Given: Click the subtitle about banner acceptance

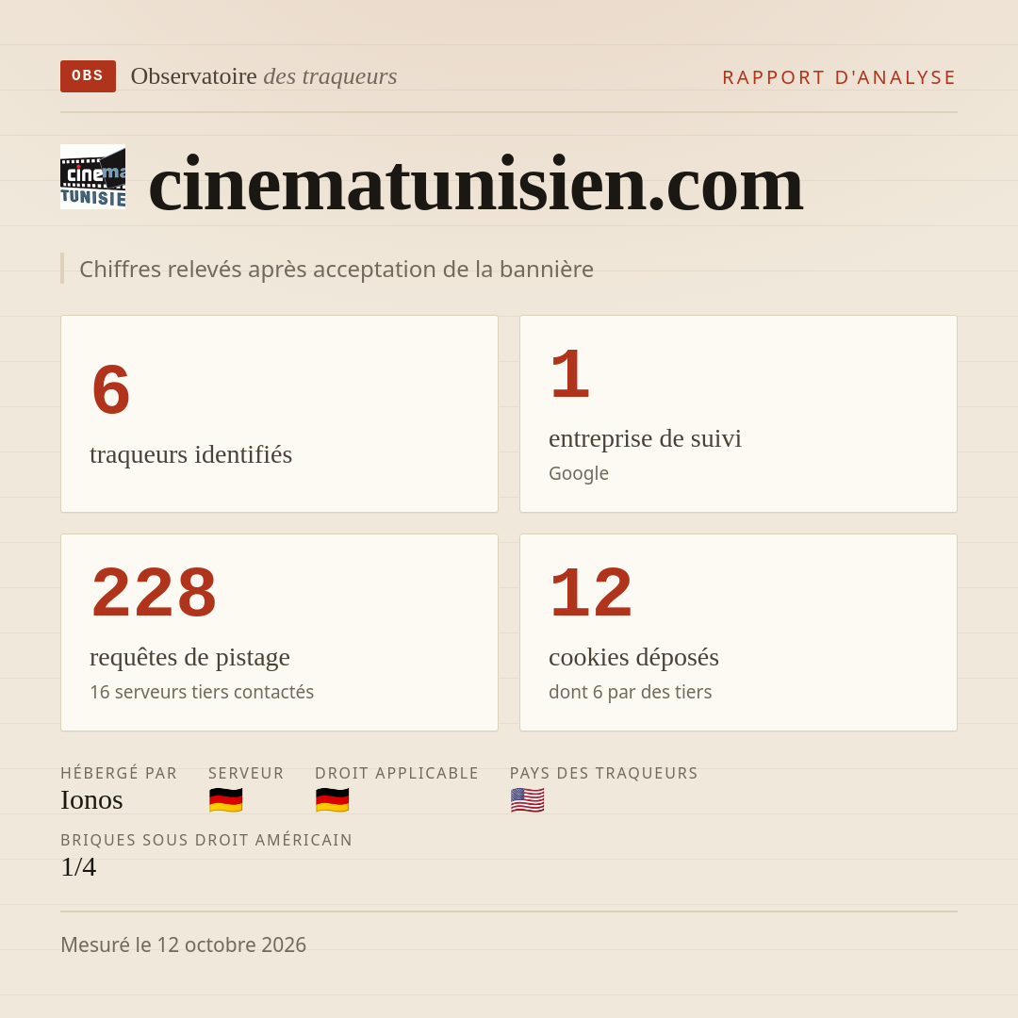Looking at the screenshot, I should point(337,269).
